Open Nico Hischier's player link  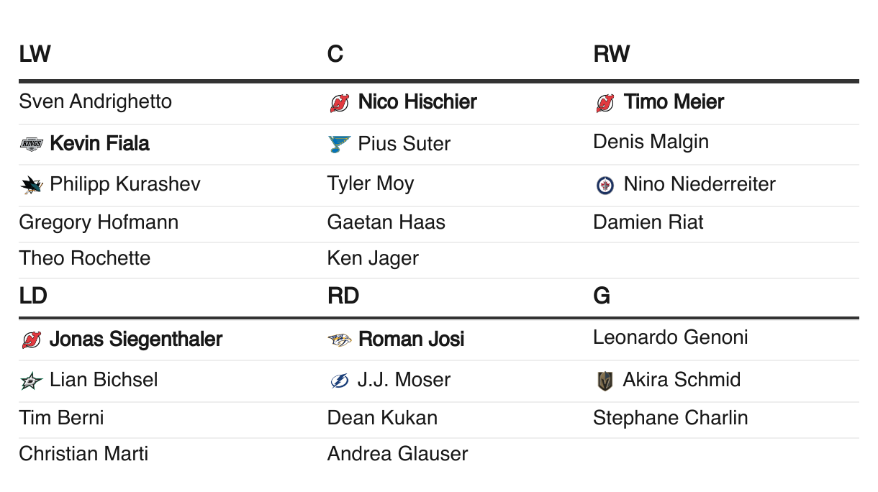tap(417, 102)
